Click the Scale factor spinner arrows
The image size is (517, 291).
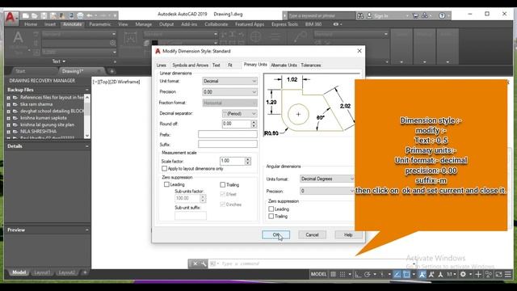248,161
